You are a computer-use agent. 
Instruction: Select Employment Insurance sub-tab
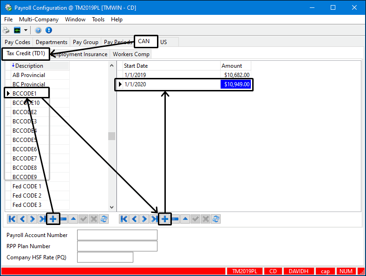click(80, 54)
